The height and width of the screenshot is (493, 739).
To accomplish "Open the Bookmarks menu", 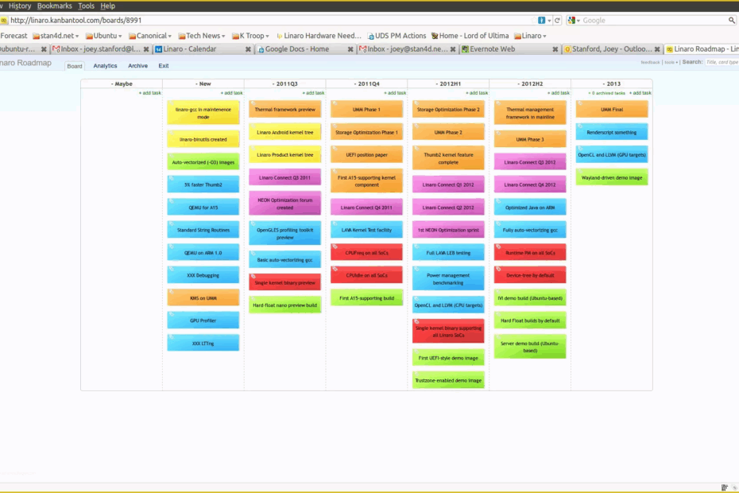I will point(54,5).
